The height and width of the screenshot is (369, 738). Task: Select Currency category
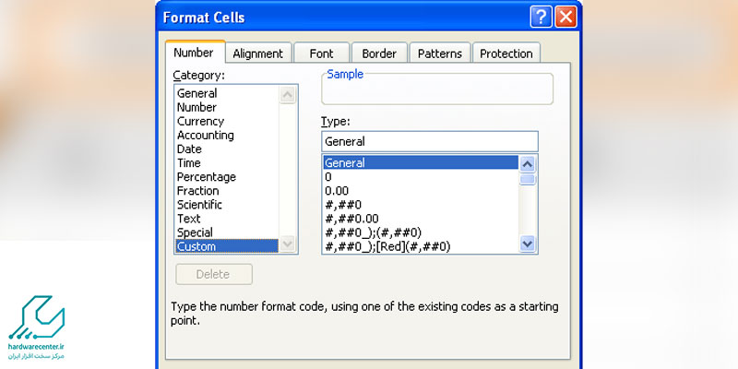tap(227, 121)
